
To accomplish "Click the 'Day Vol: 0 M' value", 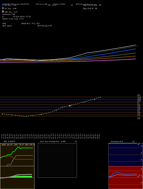I will click(90, 9).
